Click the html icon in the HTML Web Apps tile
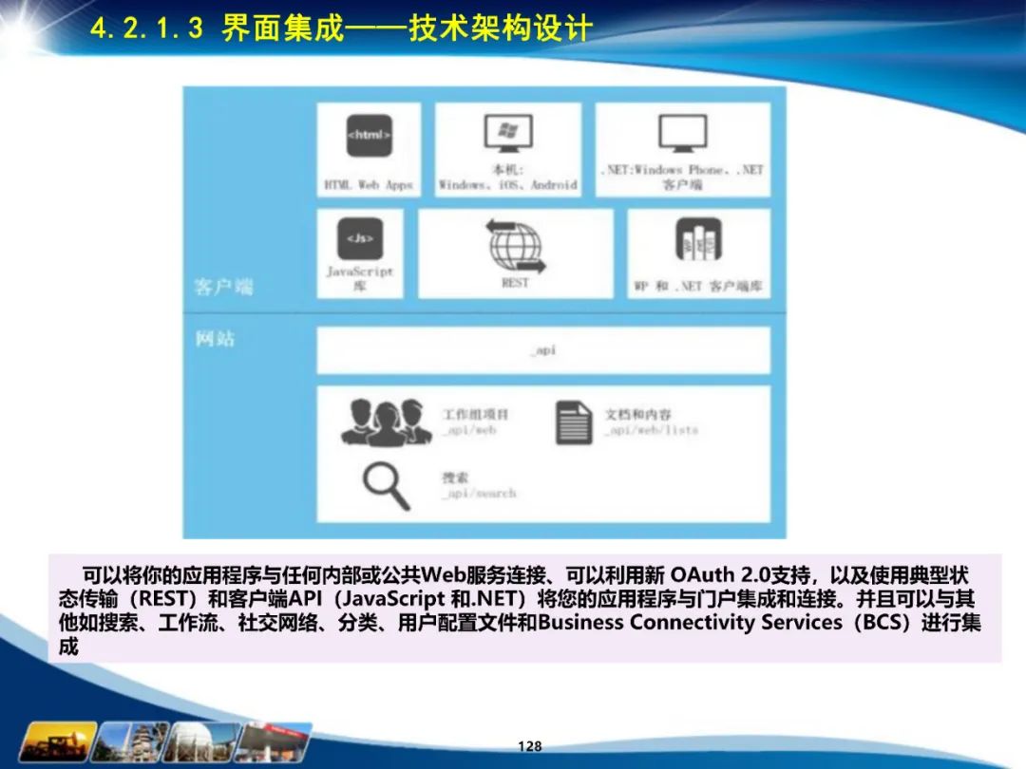This screenshot has width=1026, height=769. click(369, 136)
